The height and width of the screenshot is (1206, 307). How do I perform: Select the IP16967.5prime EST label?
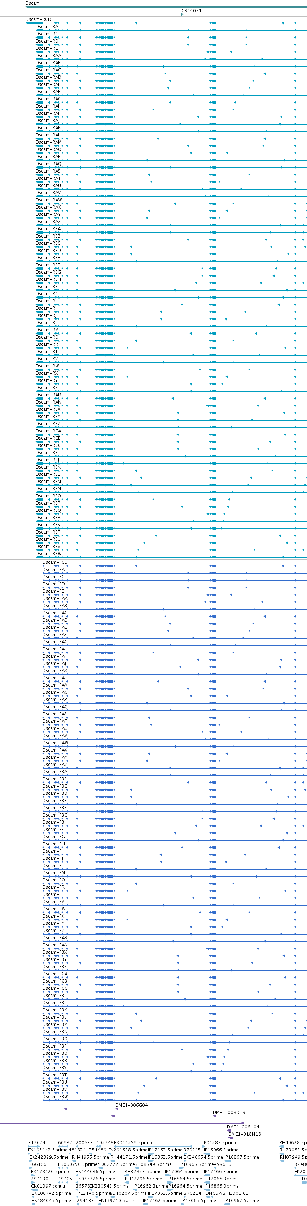(241, 1200)
